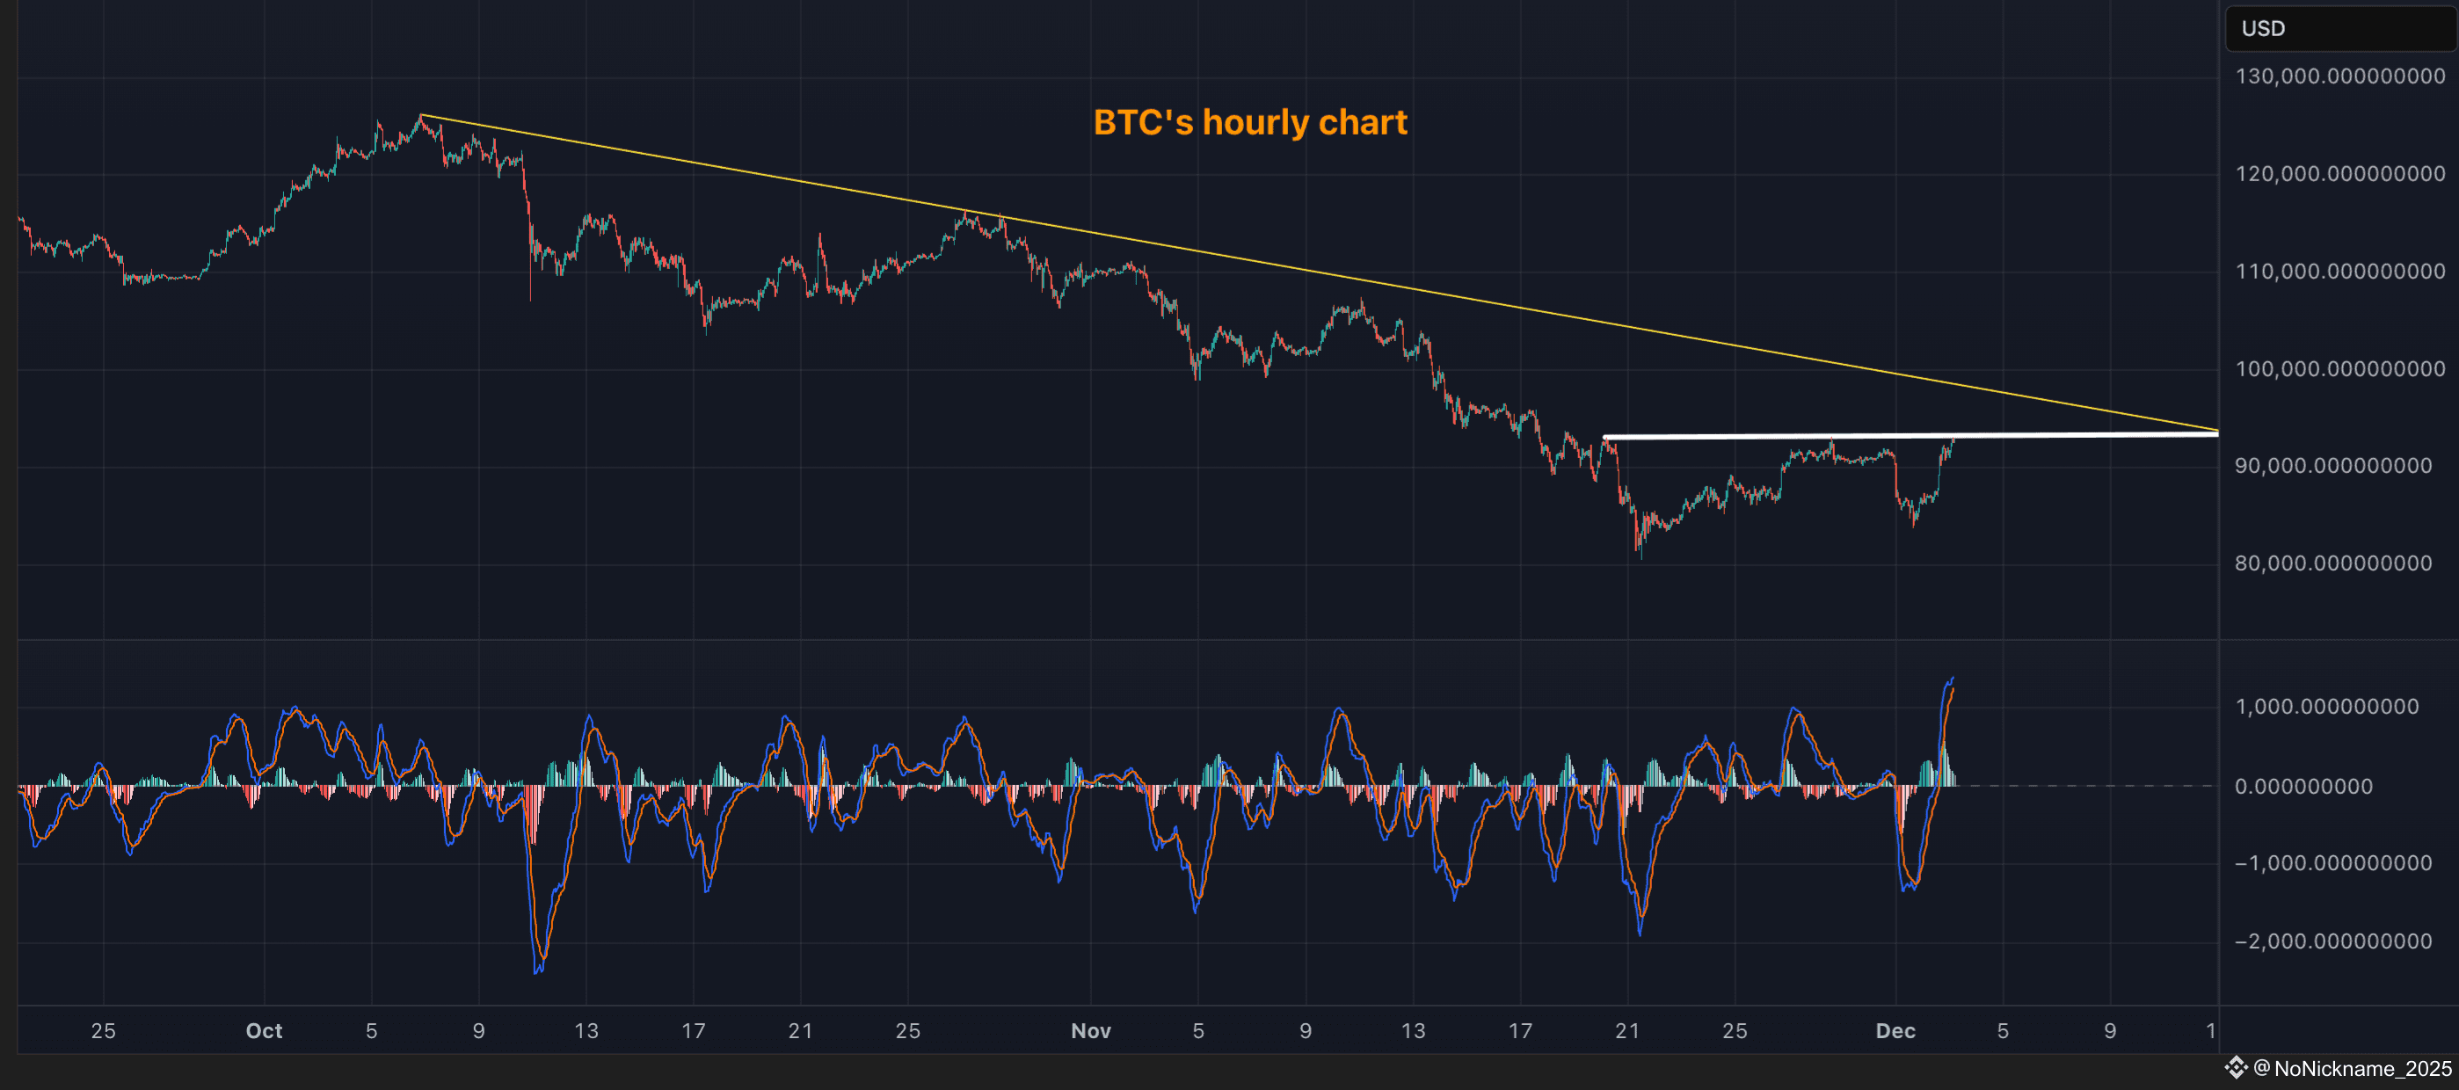The width and height of the screenshot is (2459, 1090).
Task: Click the −2,000 indicator scale label
Action: pos(2333,941)
